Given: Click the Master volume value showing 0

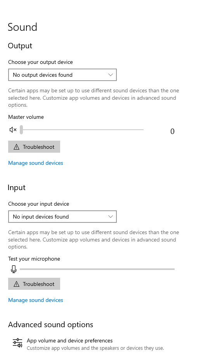Looking at the screenshot, I should pos(172,131).
